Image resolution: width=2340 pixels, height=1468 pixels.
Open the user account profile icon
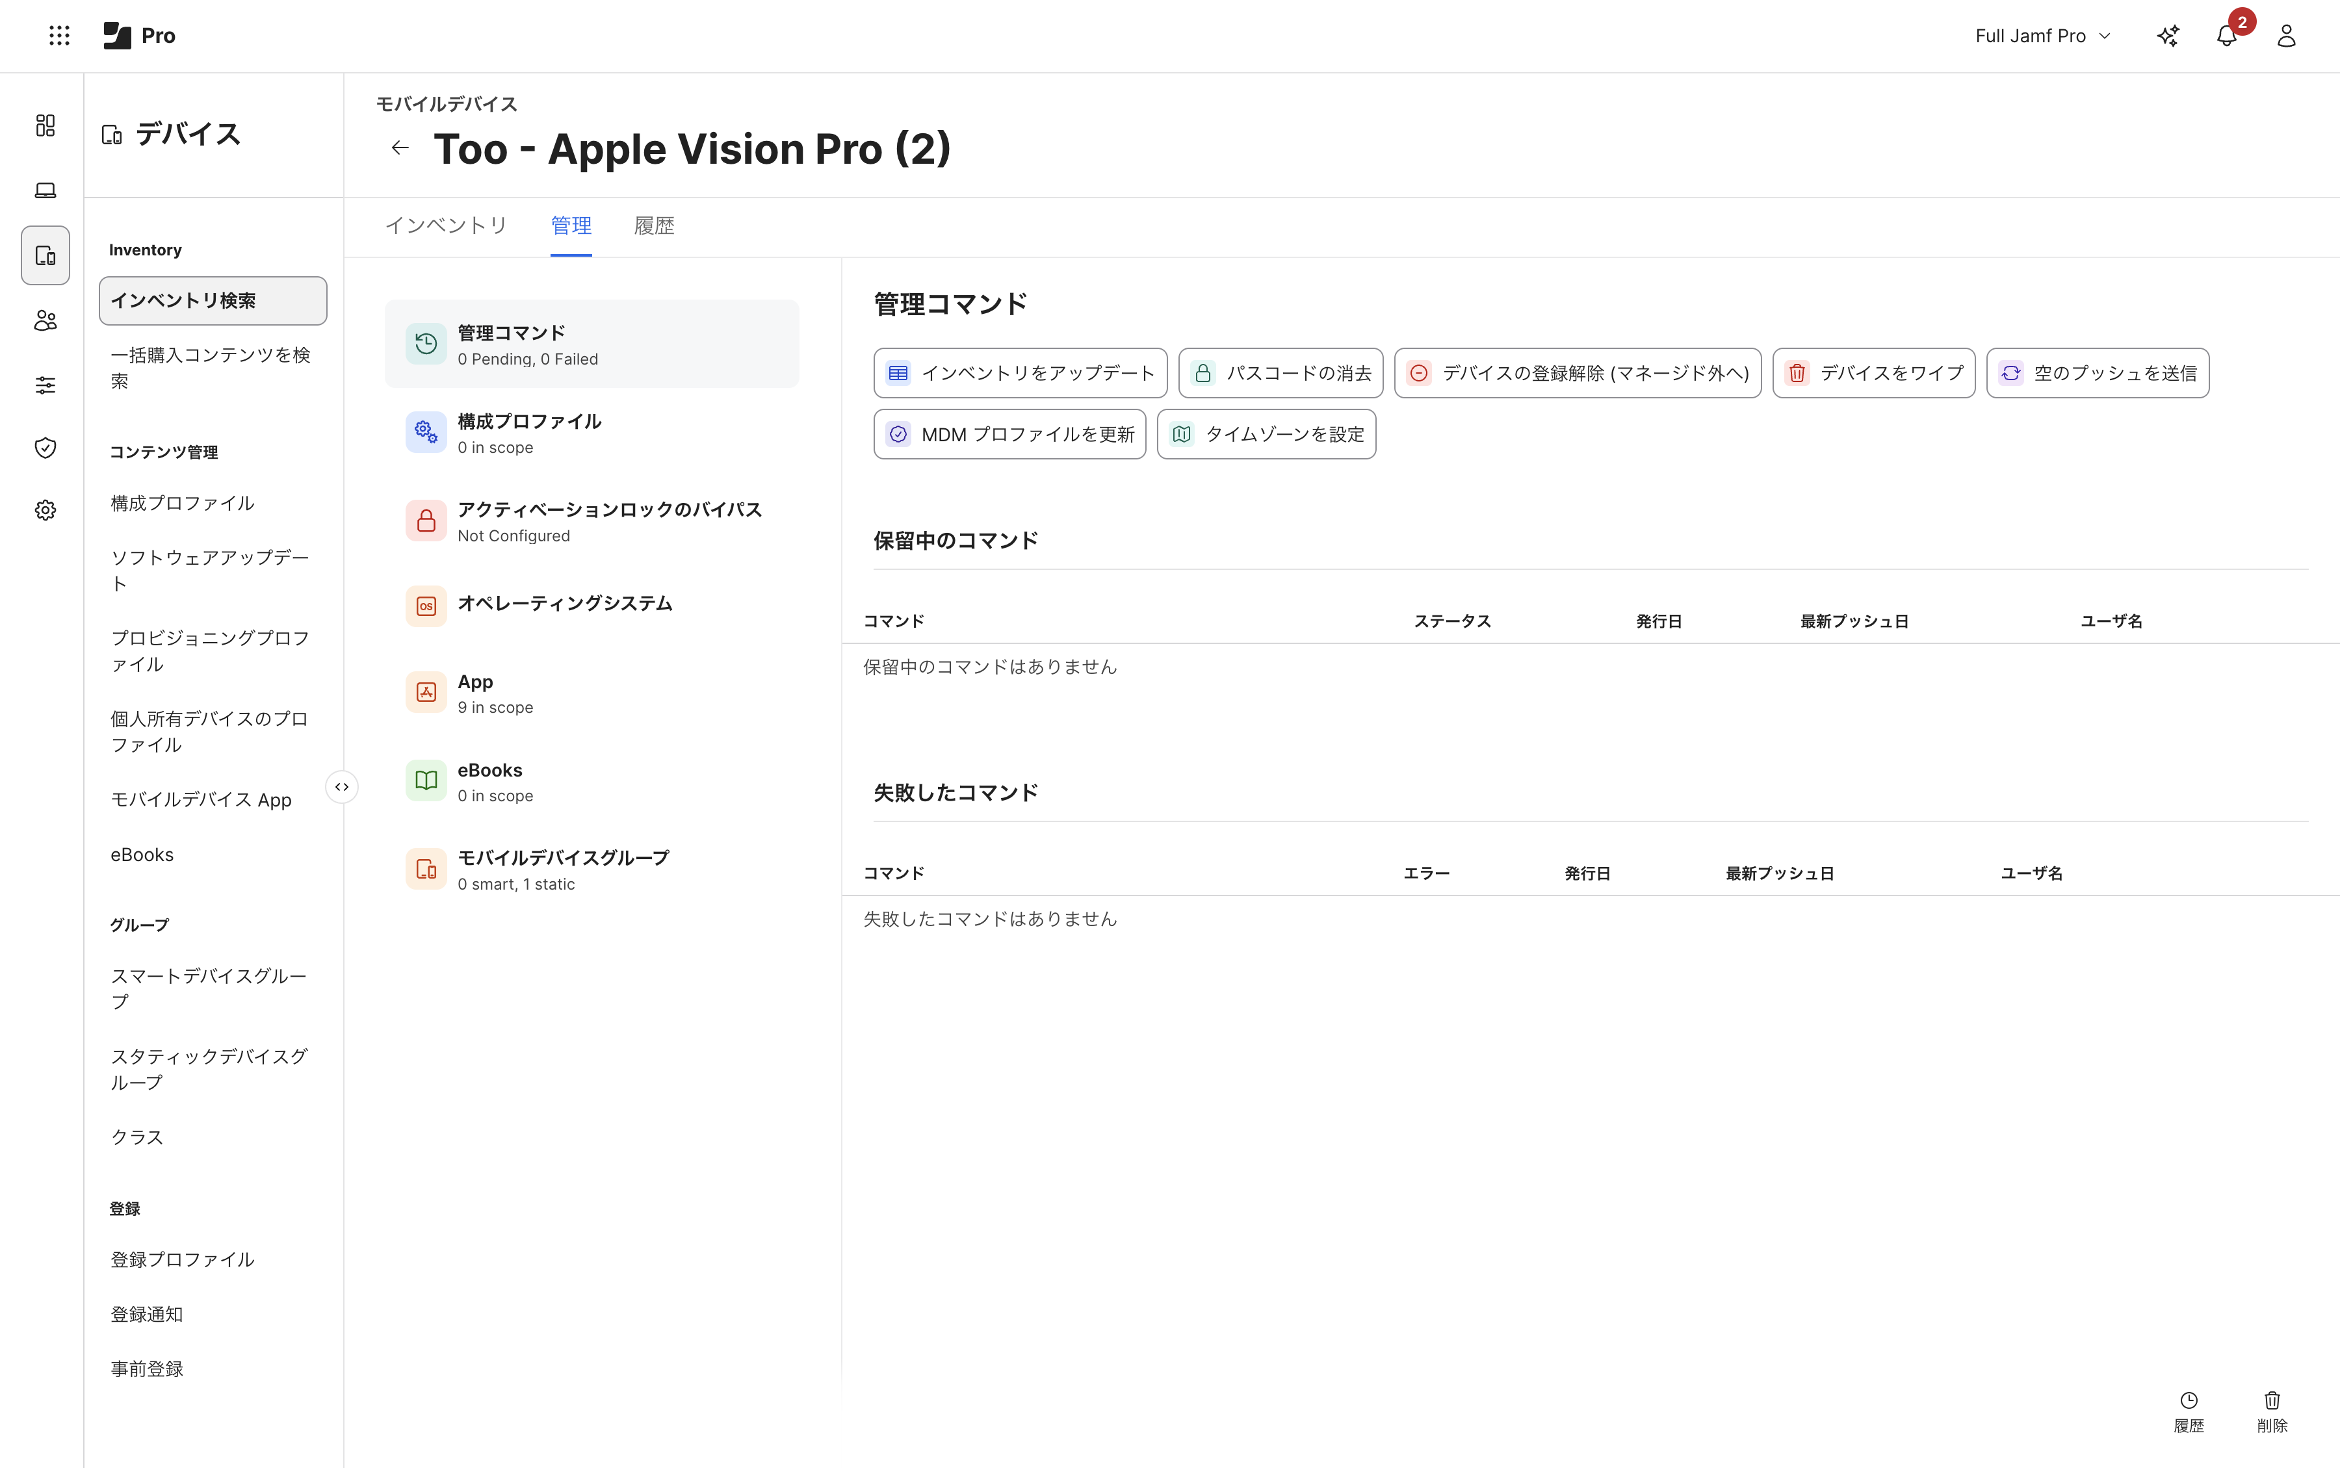coord(2287,36)
